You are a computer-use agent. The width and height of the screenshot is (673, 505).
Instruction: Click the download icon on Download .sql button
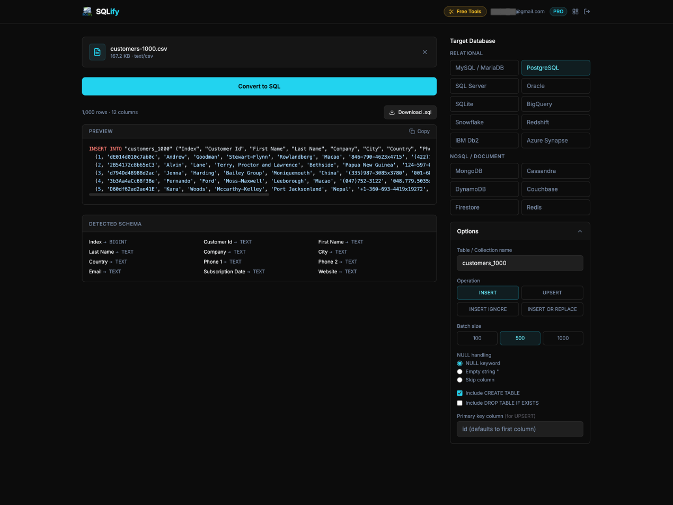392,112
